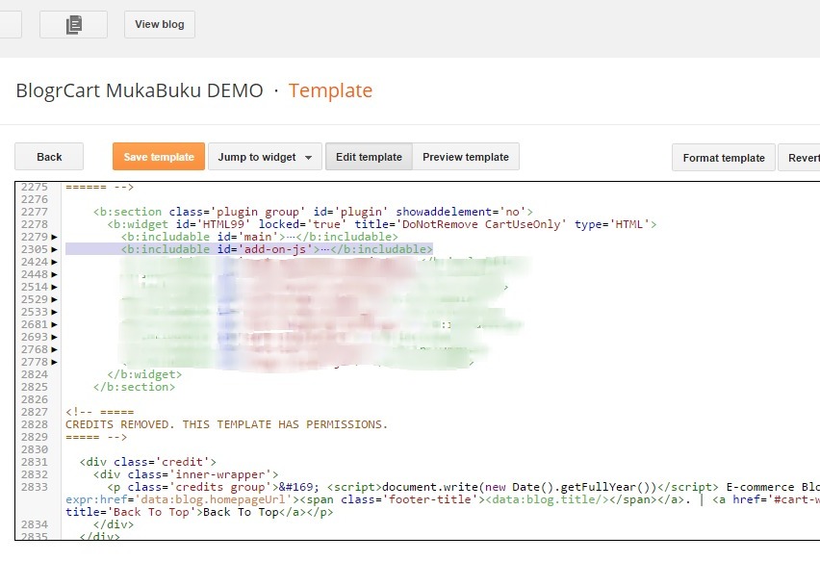Image resolution: width=820 pixels, height=561 pixels.
Task: Click the div class='credit' line
Action: click(x=147, y=462)
